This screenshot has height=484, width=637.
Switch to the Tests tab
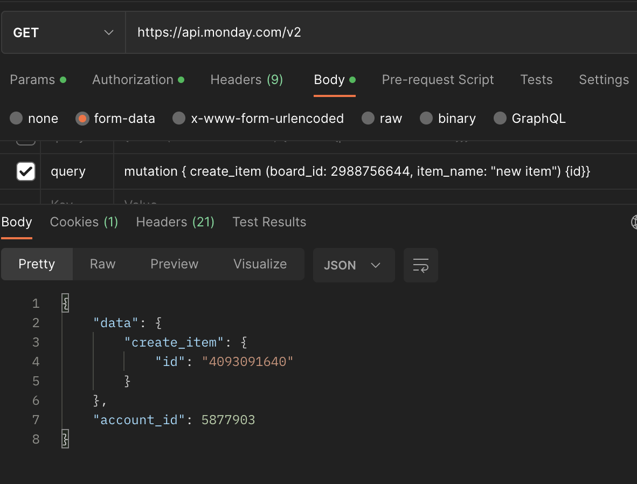(x=536, y=80)
